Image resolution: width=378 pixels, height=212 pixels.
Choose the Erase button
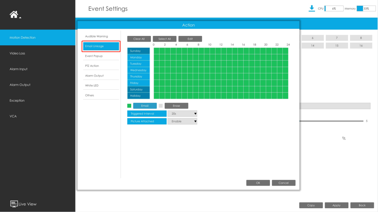pos(177,106)
